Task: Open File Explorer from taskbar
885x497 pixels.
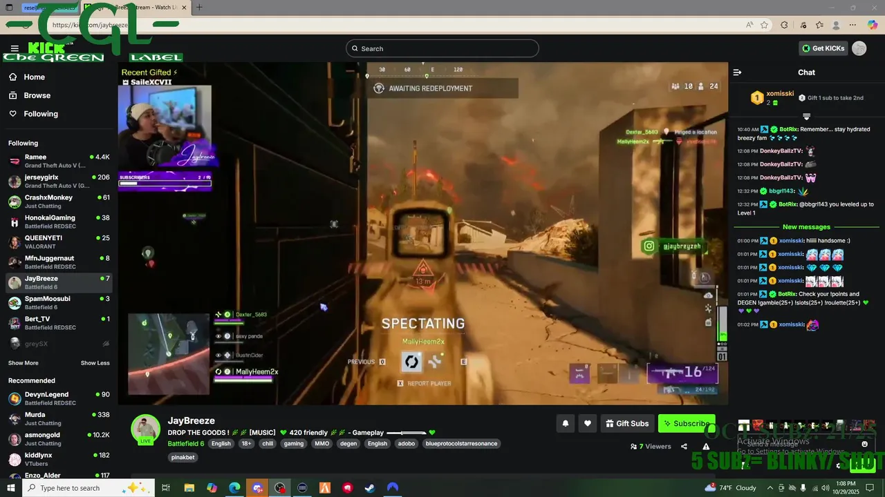Action: point(189,488)
